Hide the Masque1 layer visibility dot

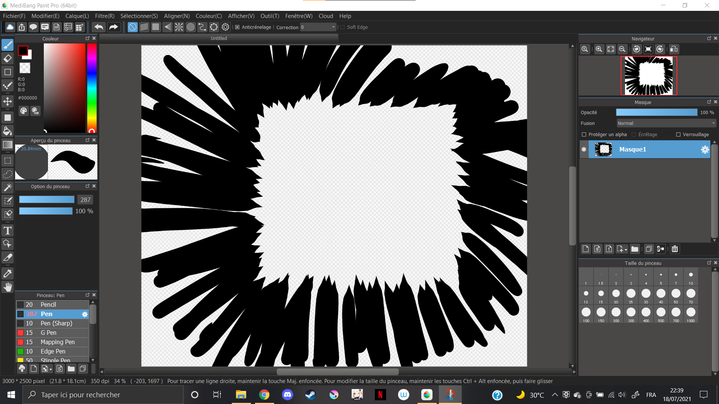(584, 149)
